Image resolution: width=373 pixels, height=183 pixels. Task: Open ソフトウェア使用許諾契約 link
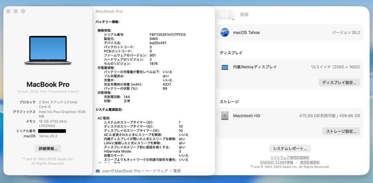tap(290, 157)
